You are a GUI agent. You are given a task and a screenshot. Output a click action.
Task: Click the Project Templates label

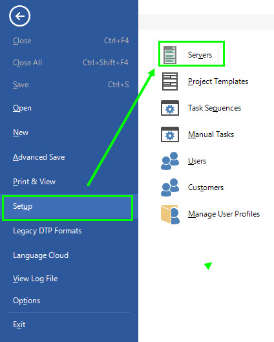[218, 81]
